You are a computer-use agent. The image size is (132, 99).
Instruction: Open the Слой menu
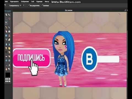tap(33, 2)
